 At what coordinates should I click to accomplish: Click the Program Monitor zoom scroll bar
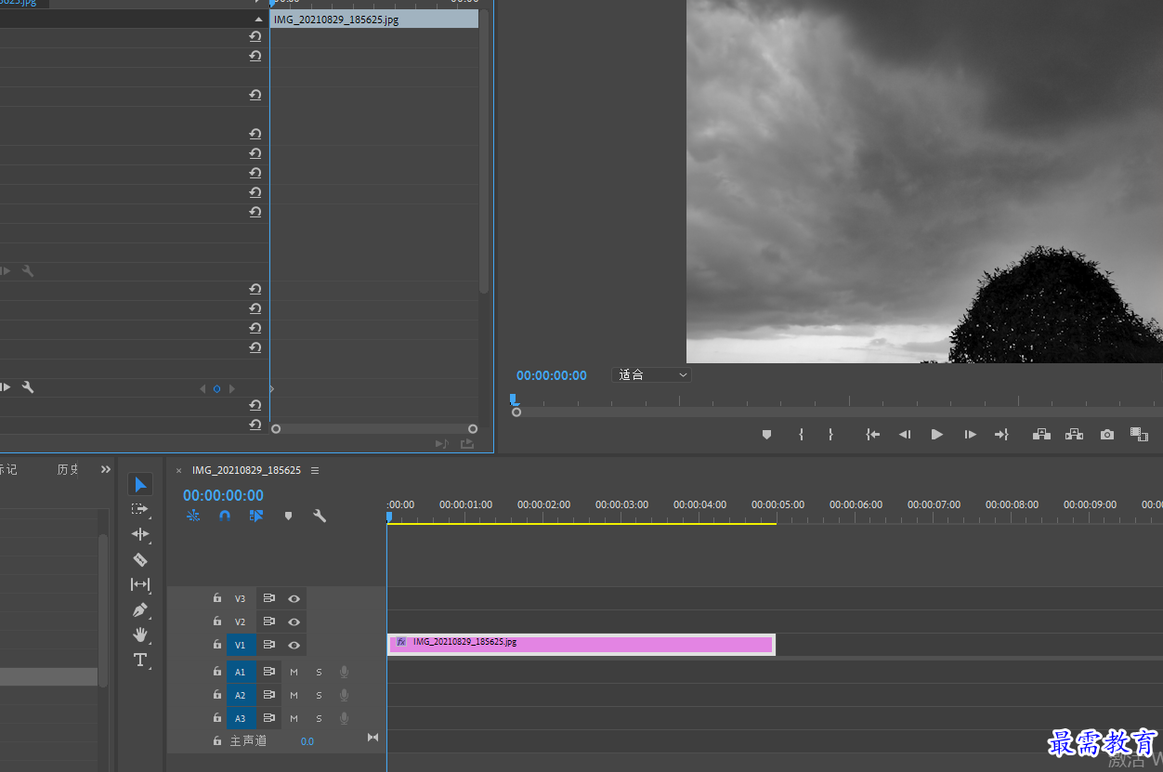tap(836, 412)
